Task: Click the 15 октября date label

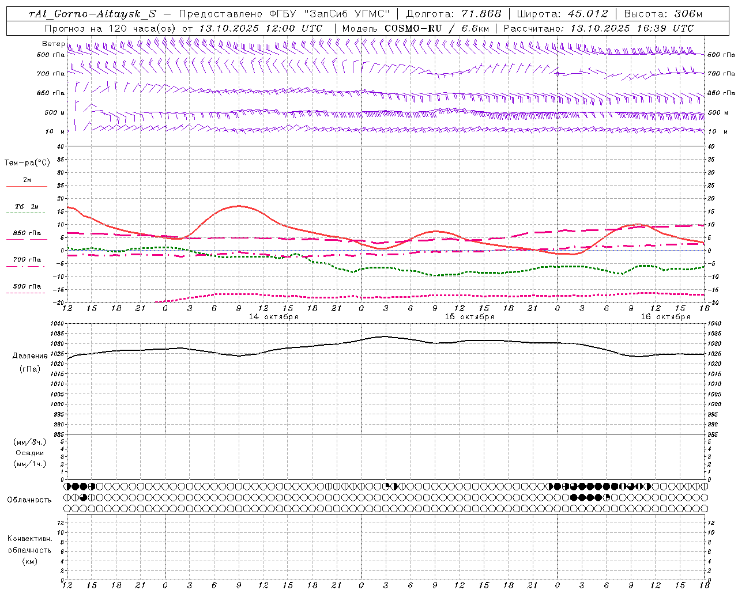Action: [x=469, y=317]
